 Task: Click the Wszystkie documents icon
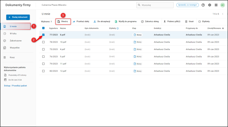click(5, 48)
